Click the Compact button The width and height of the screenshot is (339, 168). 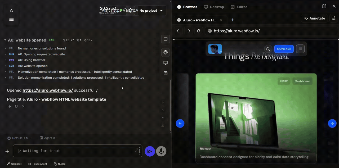pyautogui.click(x=14, y=164)
